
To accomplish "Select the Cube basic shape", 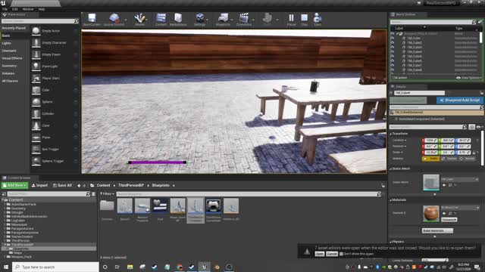I will click(x=55, y=90).
